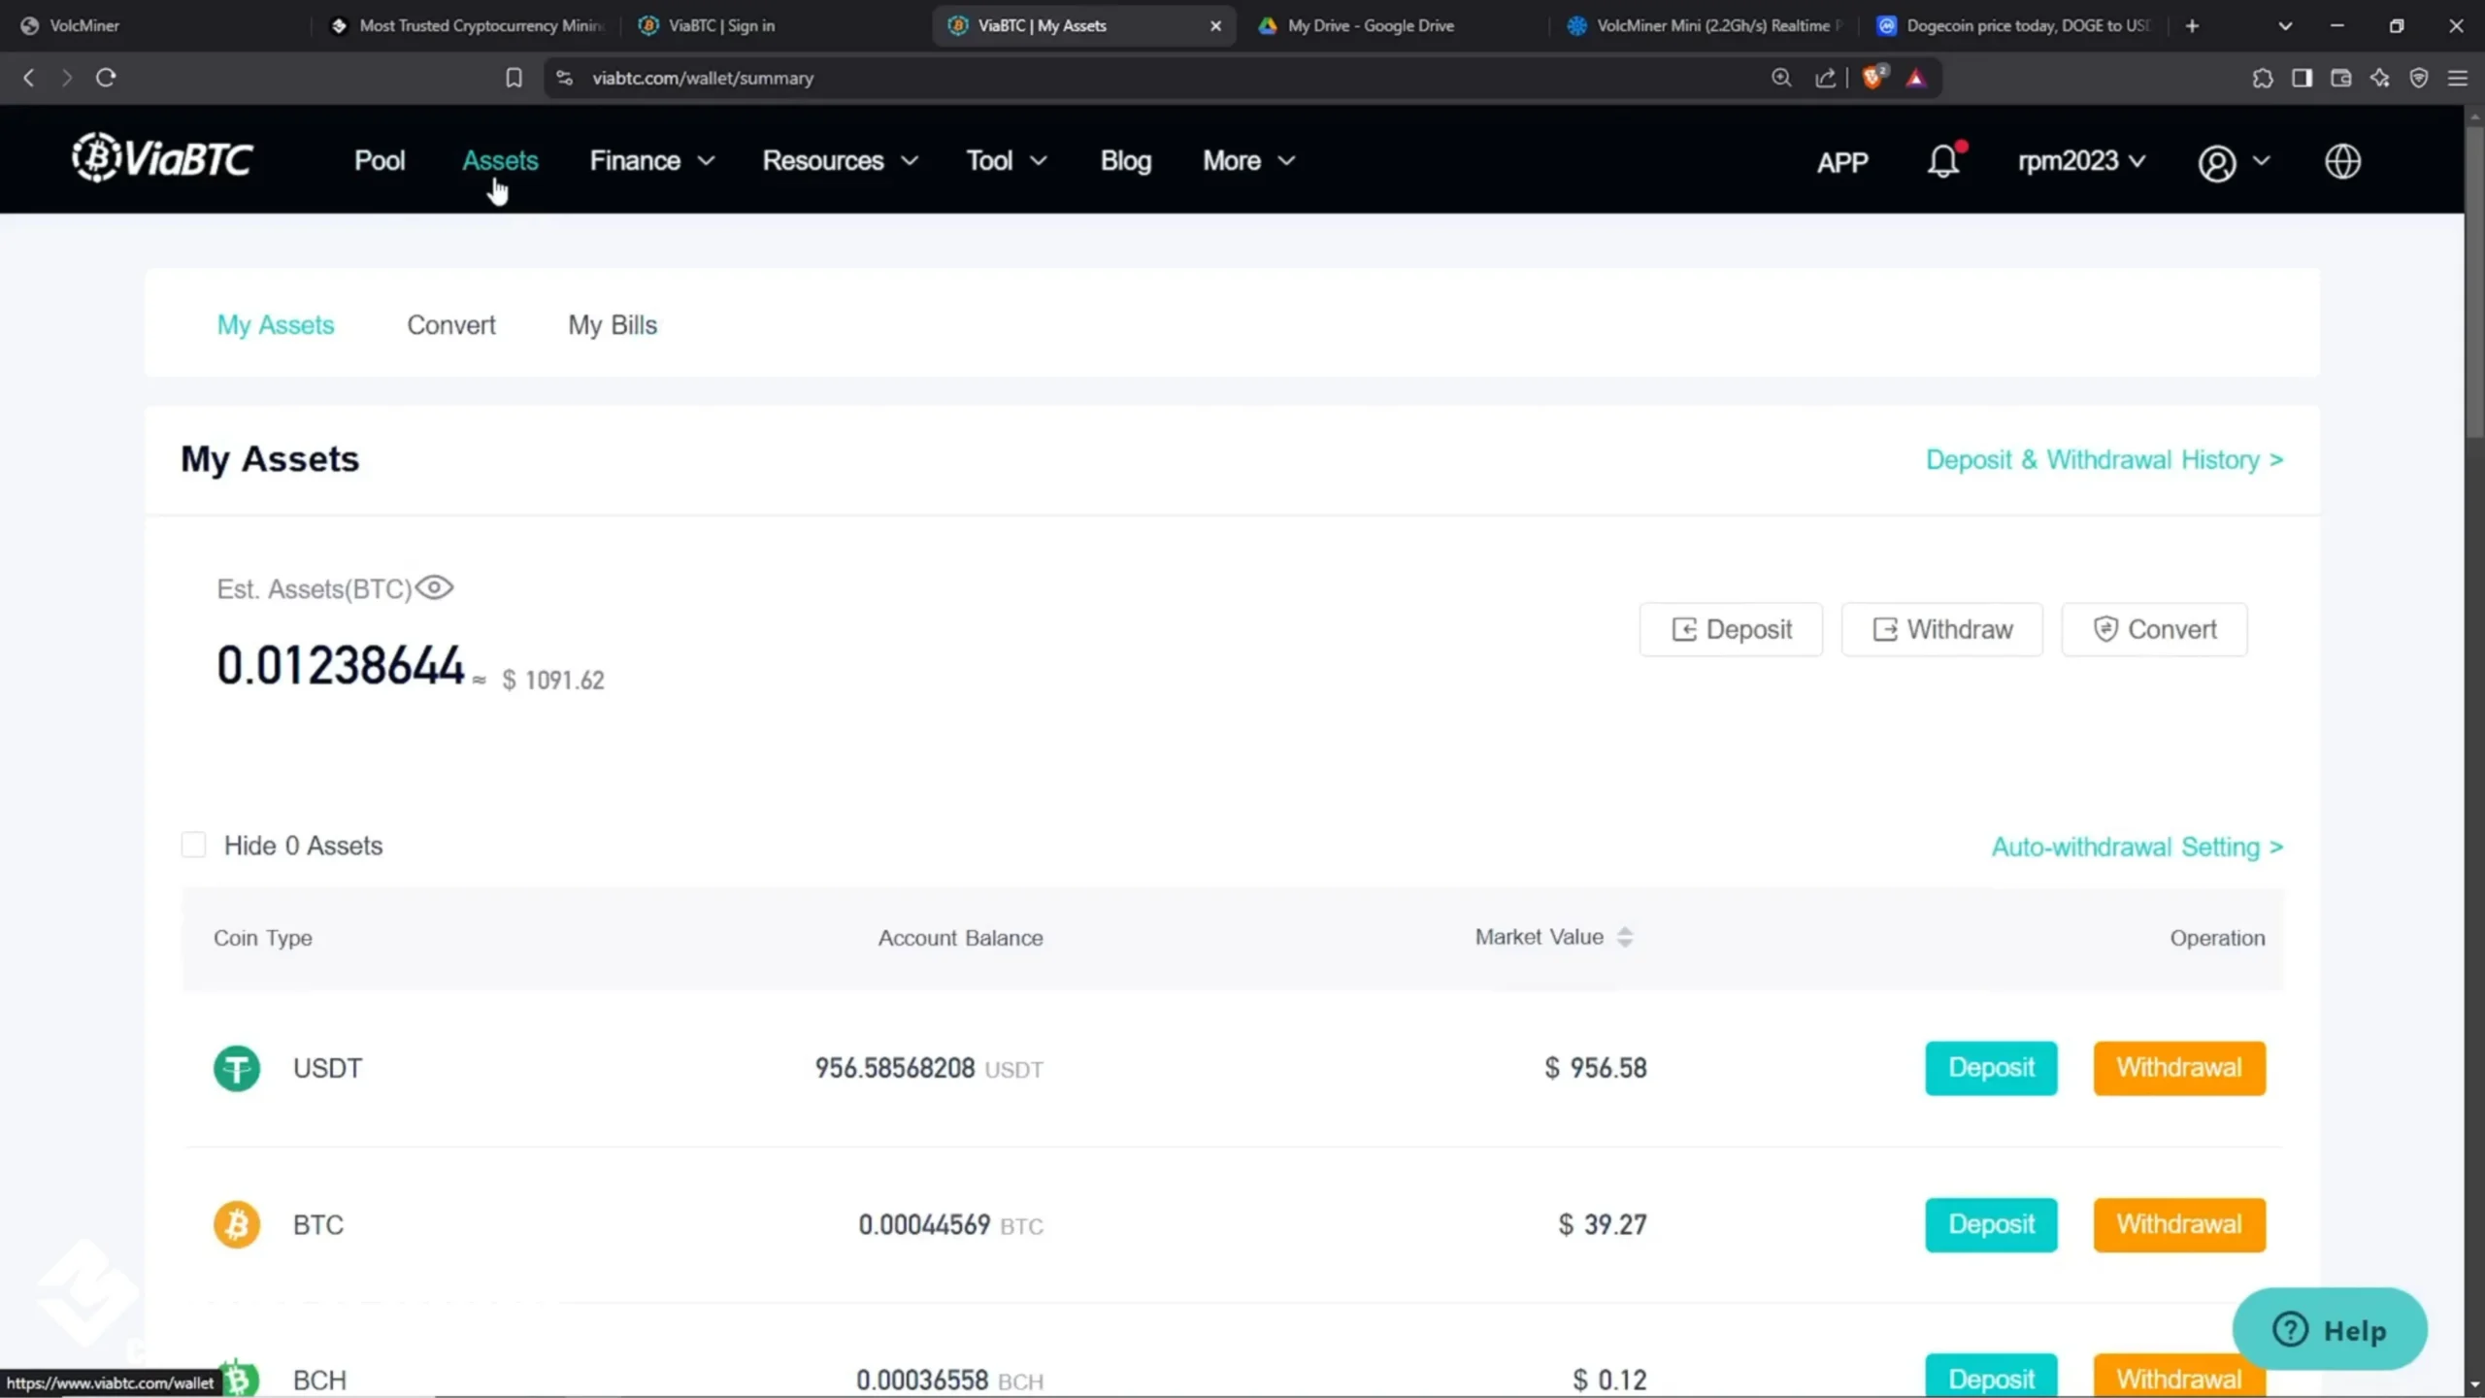Open the rpm2023 account dropdown
Screen dimensions: 2485x1398
(x=2081, y=160)
